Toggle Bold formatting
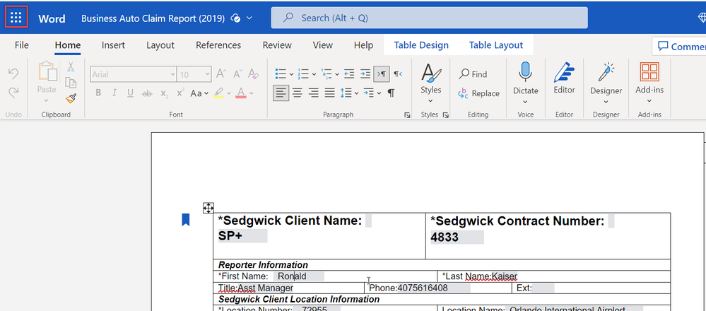This screenshot has width=706, height=311. click(x=98, y=93)
